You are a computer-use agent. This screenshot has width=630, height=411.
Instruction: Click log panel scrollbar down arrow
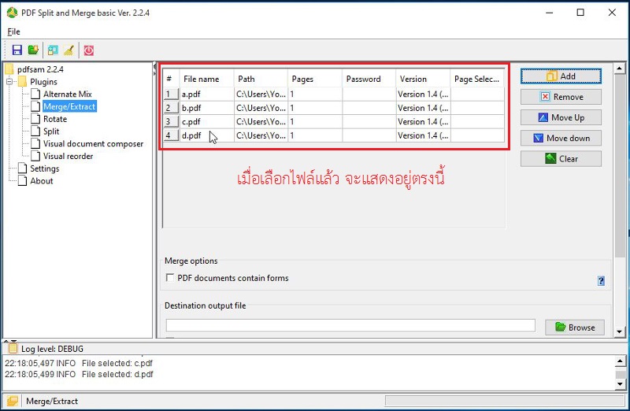[x=620, y=384]
